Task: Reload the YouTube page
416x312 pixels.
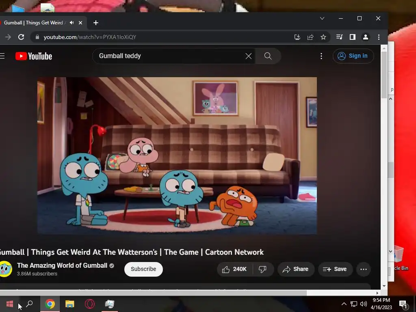Action: (21, 37)
